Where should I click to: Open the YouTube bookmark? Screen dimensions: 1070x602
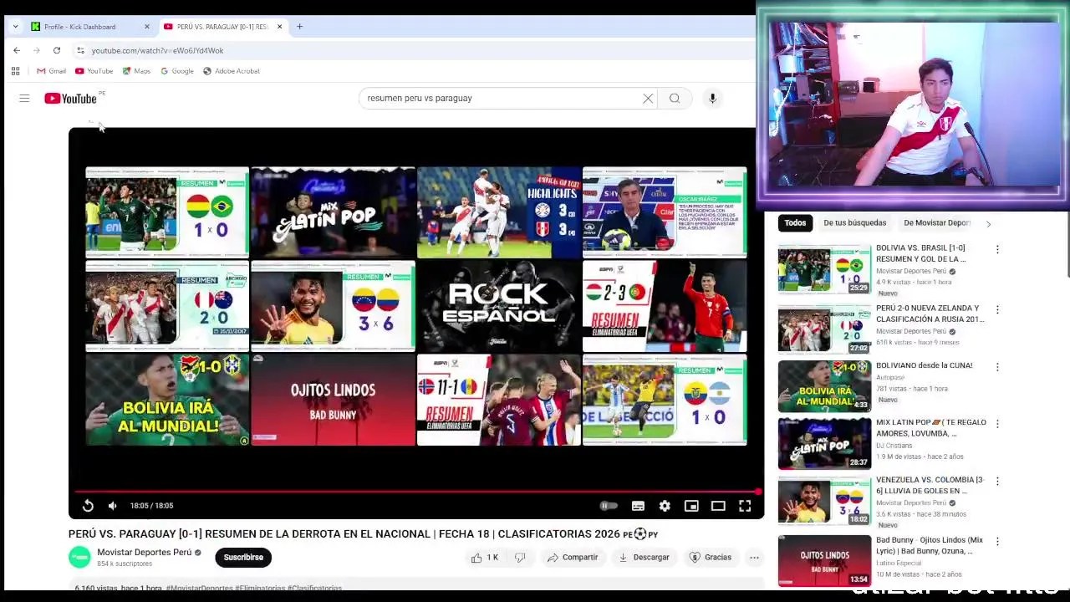point(94,71)
